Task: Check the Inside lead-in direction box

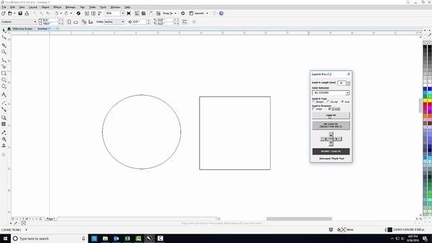Action: (313, 109)
